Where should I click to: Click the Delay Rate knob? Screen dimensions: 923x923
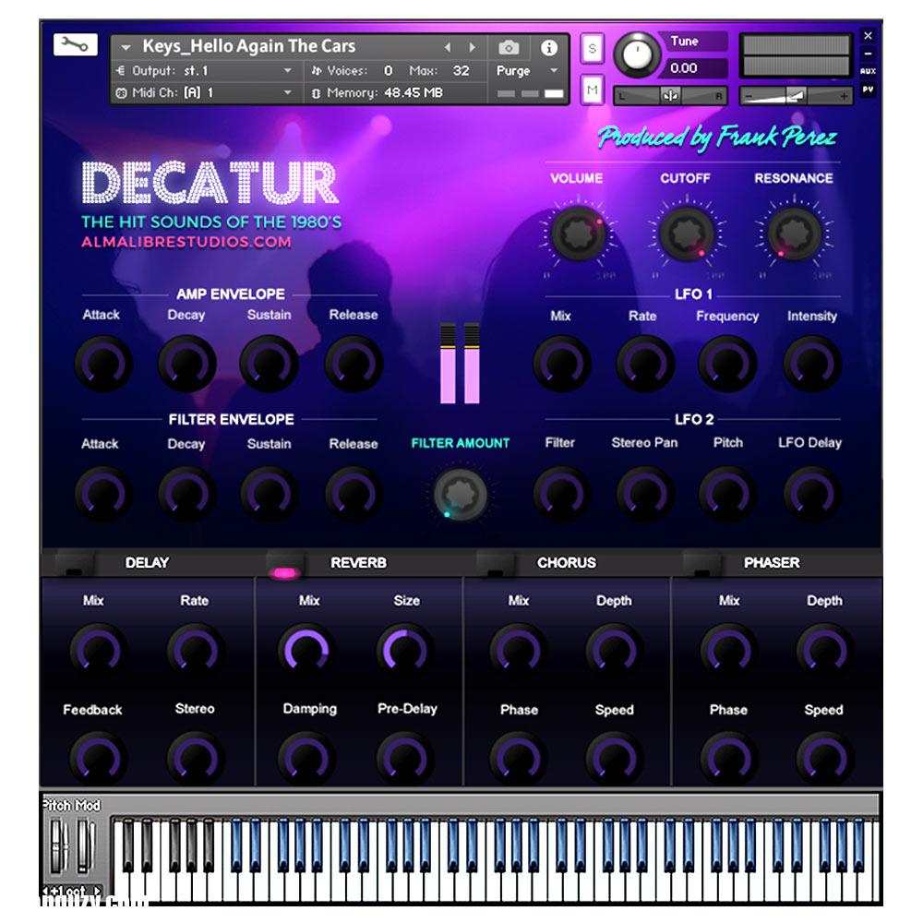click(x=195, y=651)
